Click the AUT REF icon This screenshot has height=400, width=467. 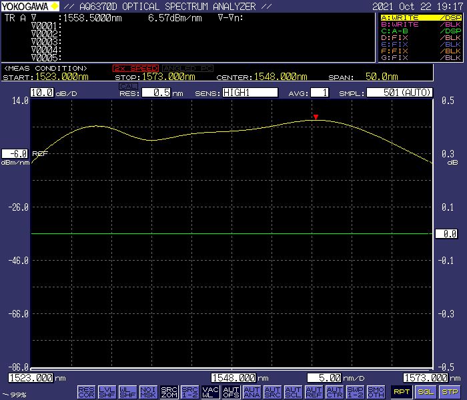(x=314, y=391)
